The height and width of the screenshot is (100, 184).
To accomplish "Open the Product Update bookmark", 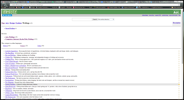I will 114,7.
